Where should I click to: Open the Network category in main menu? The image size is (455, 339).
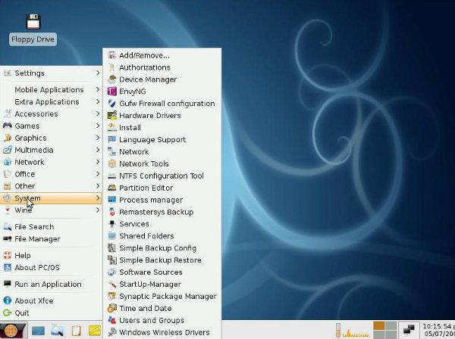pos(51,162)
